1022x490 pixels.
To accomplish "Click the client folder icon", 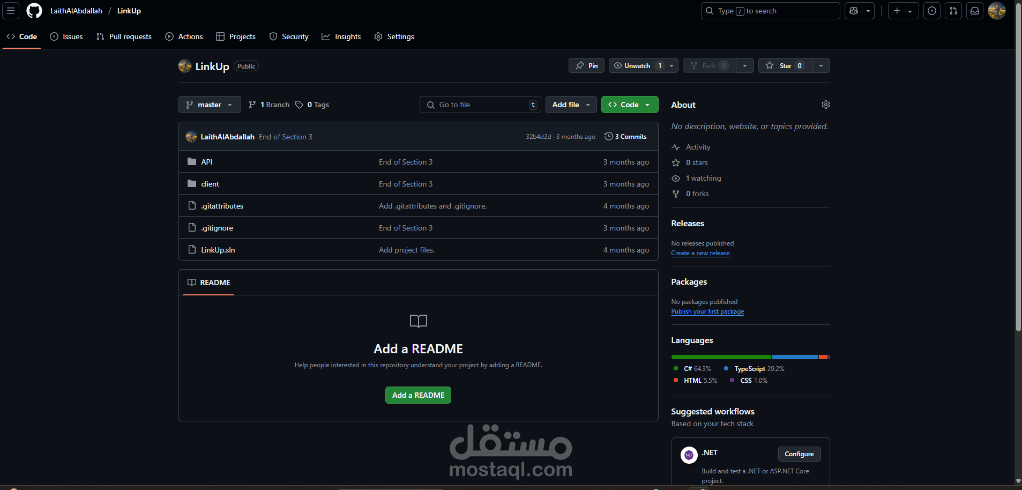I will [192, 184].
